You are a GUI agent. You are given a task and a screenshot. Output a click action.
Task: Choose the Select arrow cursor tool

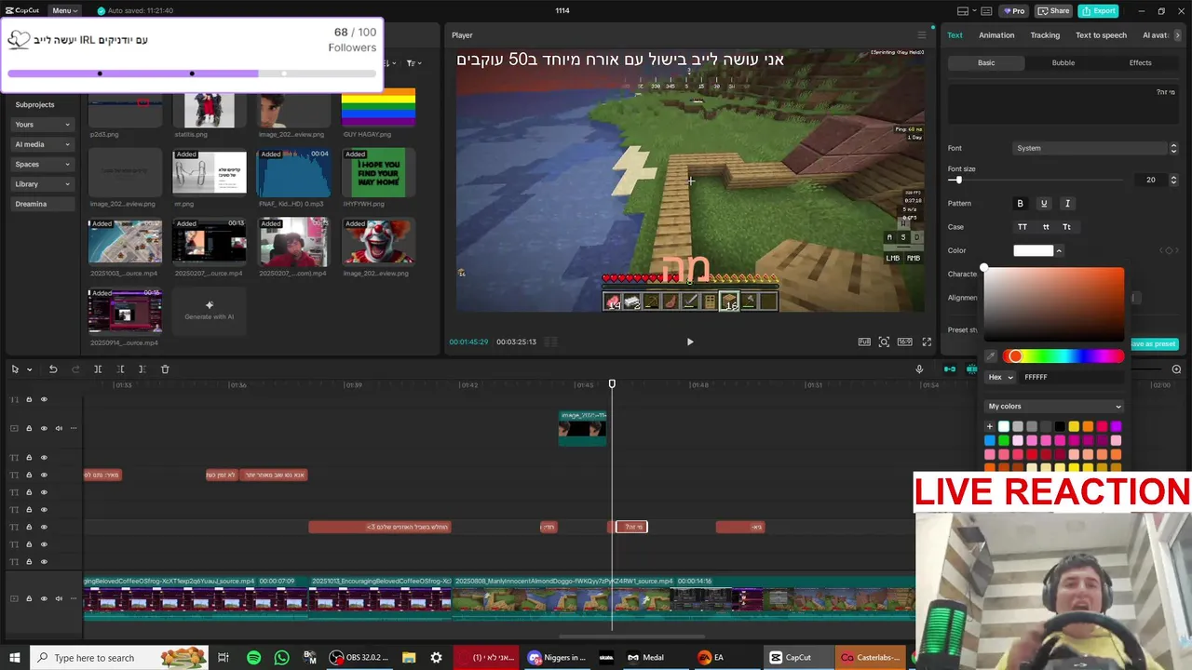point(15,369)
